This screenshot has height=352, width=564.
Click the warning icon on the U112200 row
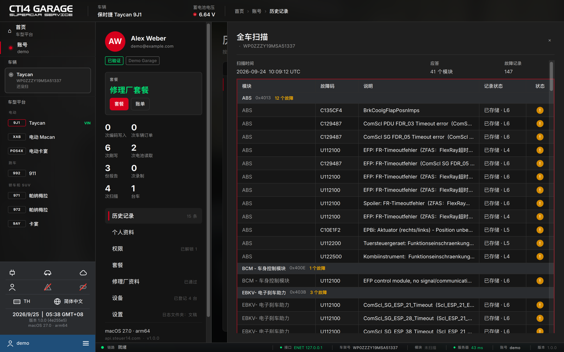coord(540,243)
